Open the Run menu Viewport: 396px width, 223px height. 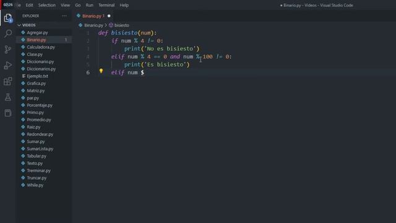pos(89,5)
